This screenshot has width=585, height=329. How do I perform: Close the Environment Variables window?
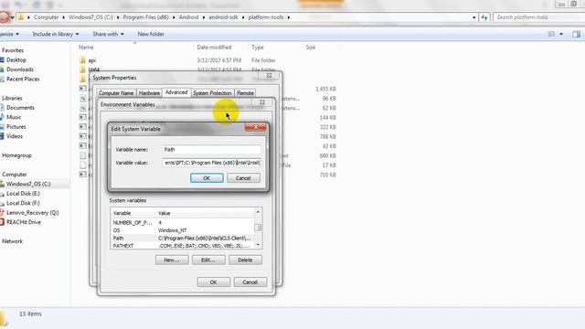click(x=262, y=102)
